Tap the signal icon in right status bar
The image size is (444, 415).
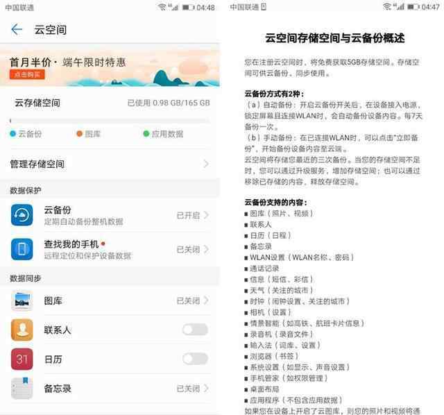(398, 6)
